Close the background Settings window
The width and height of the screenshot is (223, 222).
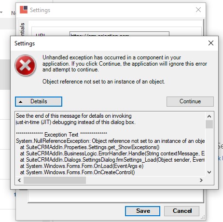pos(198,10)
